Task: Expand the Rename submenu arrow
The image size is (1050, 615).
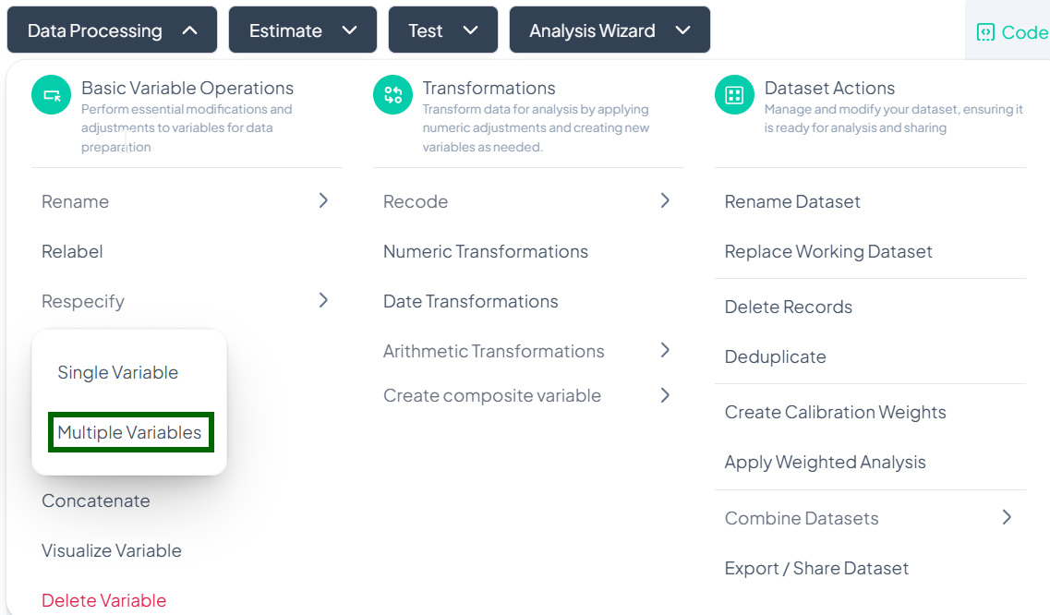Action: [x=323, y=200]
